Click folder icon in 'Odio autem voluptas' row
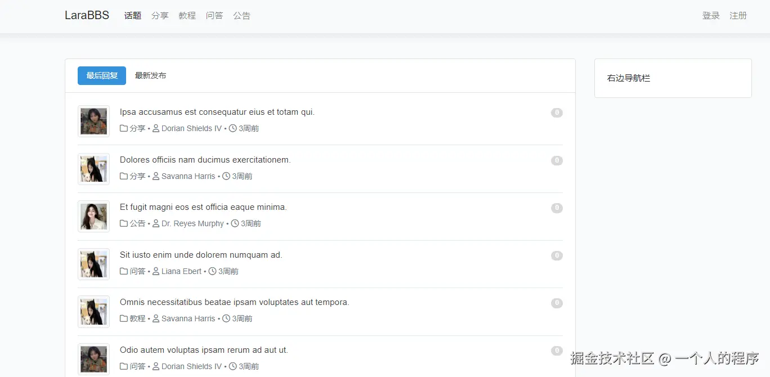Viewport: 770px width, 377px height. (124, 366)
